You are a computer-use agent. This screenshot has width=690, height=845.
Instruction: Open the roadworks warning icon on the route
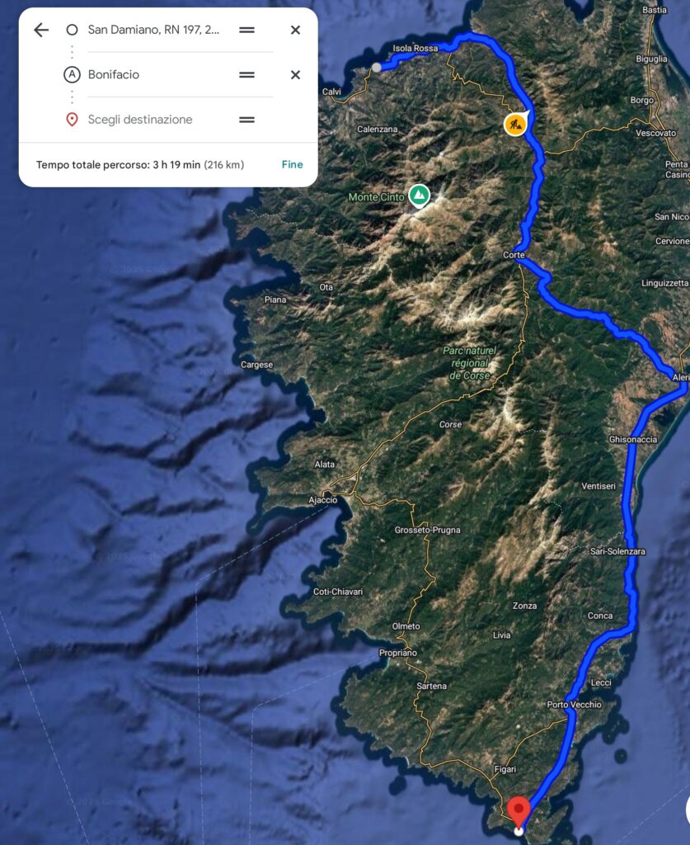[515, 124]
